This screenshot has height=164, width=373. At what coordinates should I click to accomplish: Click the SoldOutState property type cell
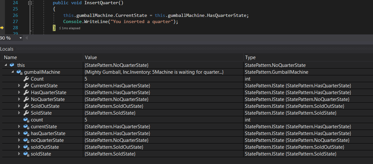[308, 106]
